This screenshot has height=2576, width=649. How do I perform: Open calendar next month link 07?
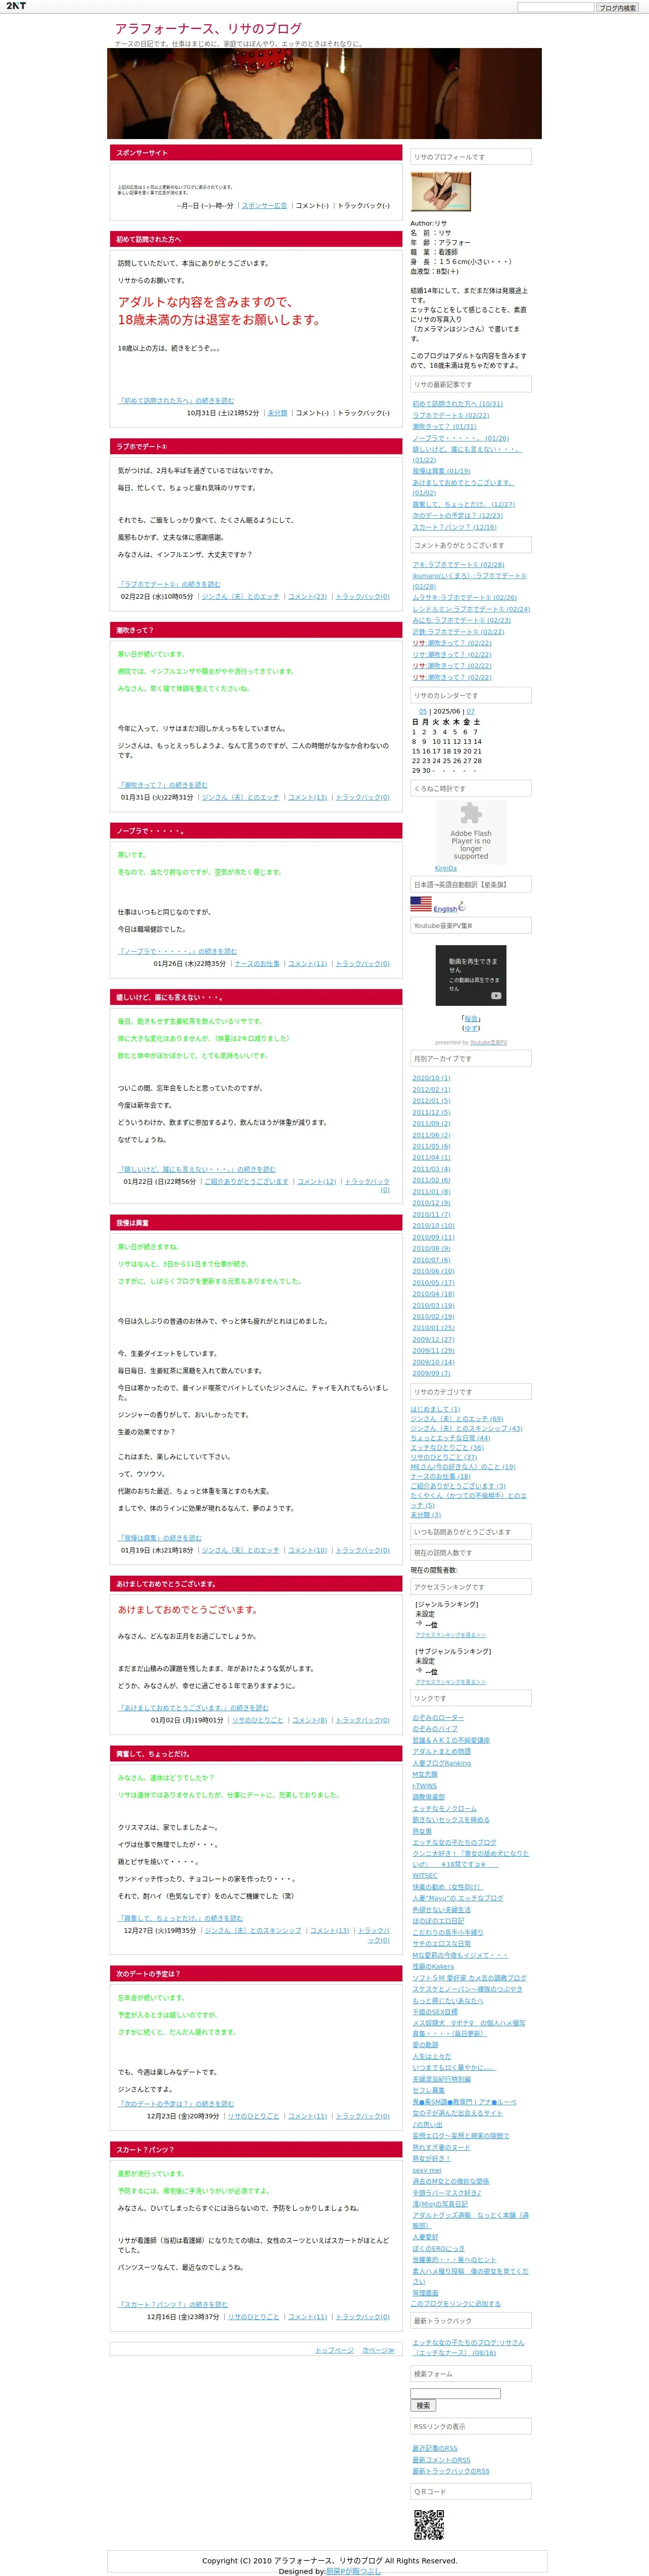[x=471, y=712]
